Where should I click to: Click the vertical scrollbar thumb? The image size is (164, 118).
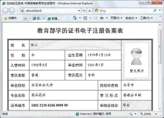coord(160,46)
